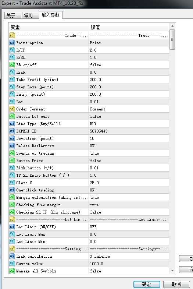193x289 pixels.
Task: Click the Take Profit value 200.0 field
Action: (x=129, y=80)
